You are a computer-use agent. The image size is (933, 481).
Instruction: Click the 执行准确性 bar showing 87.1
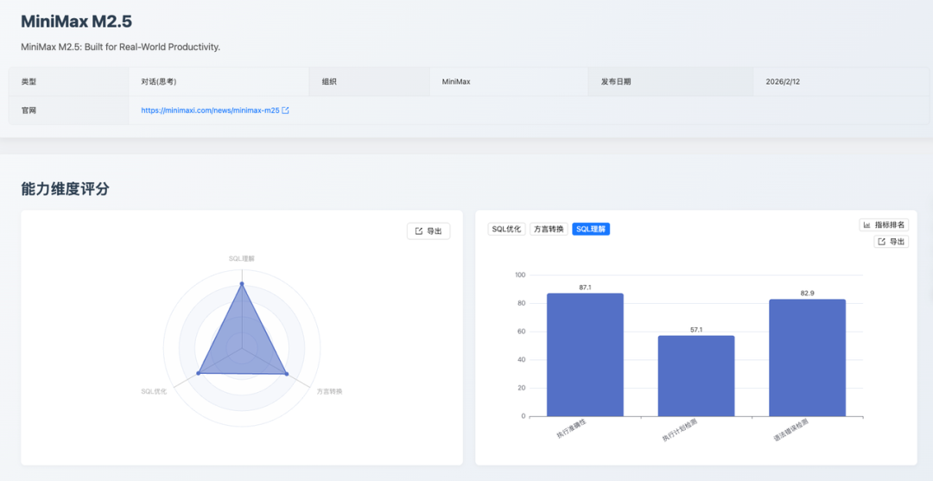[585, 354]
